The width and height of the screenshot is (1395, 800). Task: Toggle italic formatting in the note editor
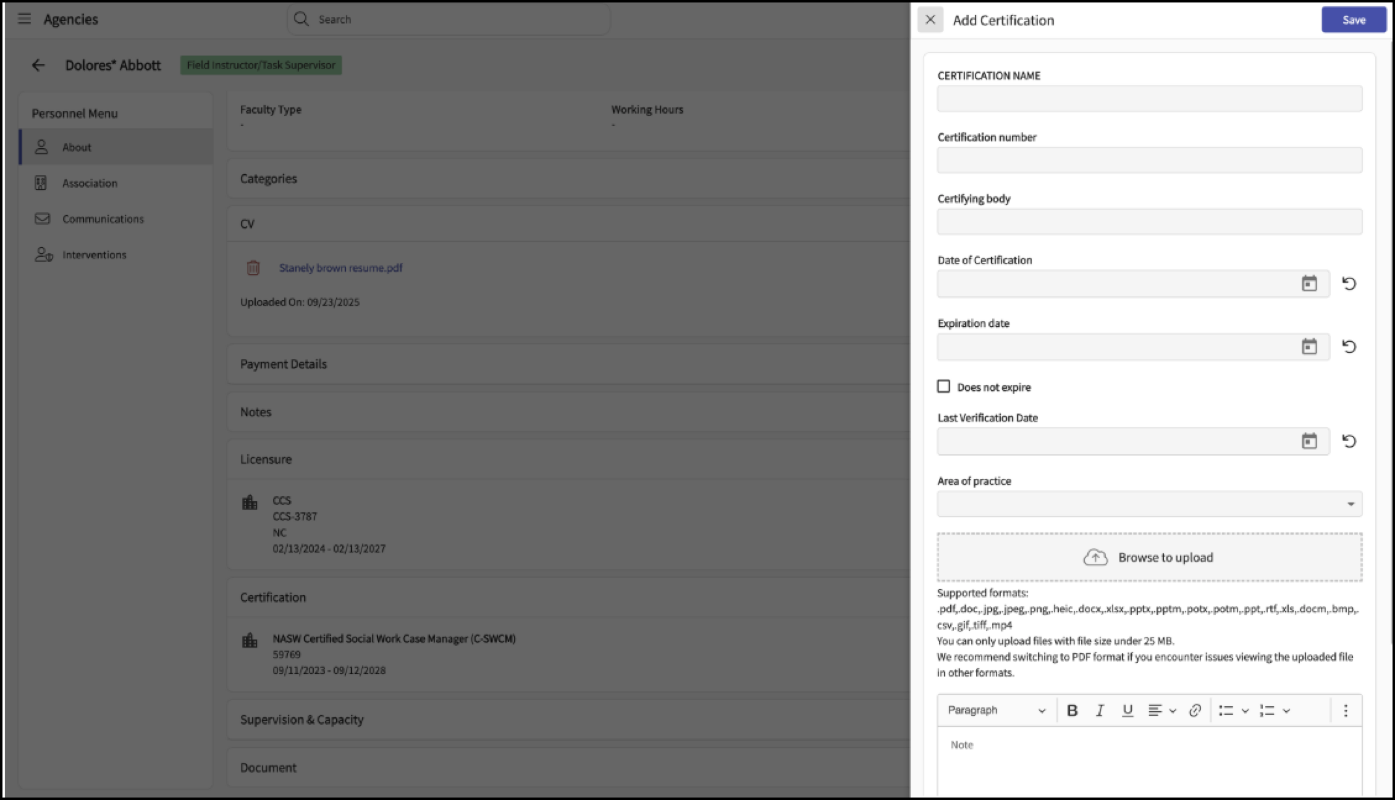coord(1100,710)
